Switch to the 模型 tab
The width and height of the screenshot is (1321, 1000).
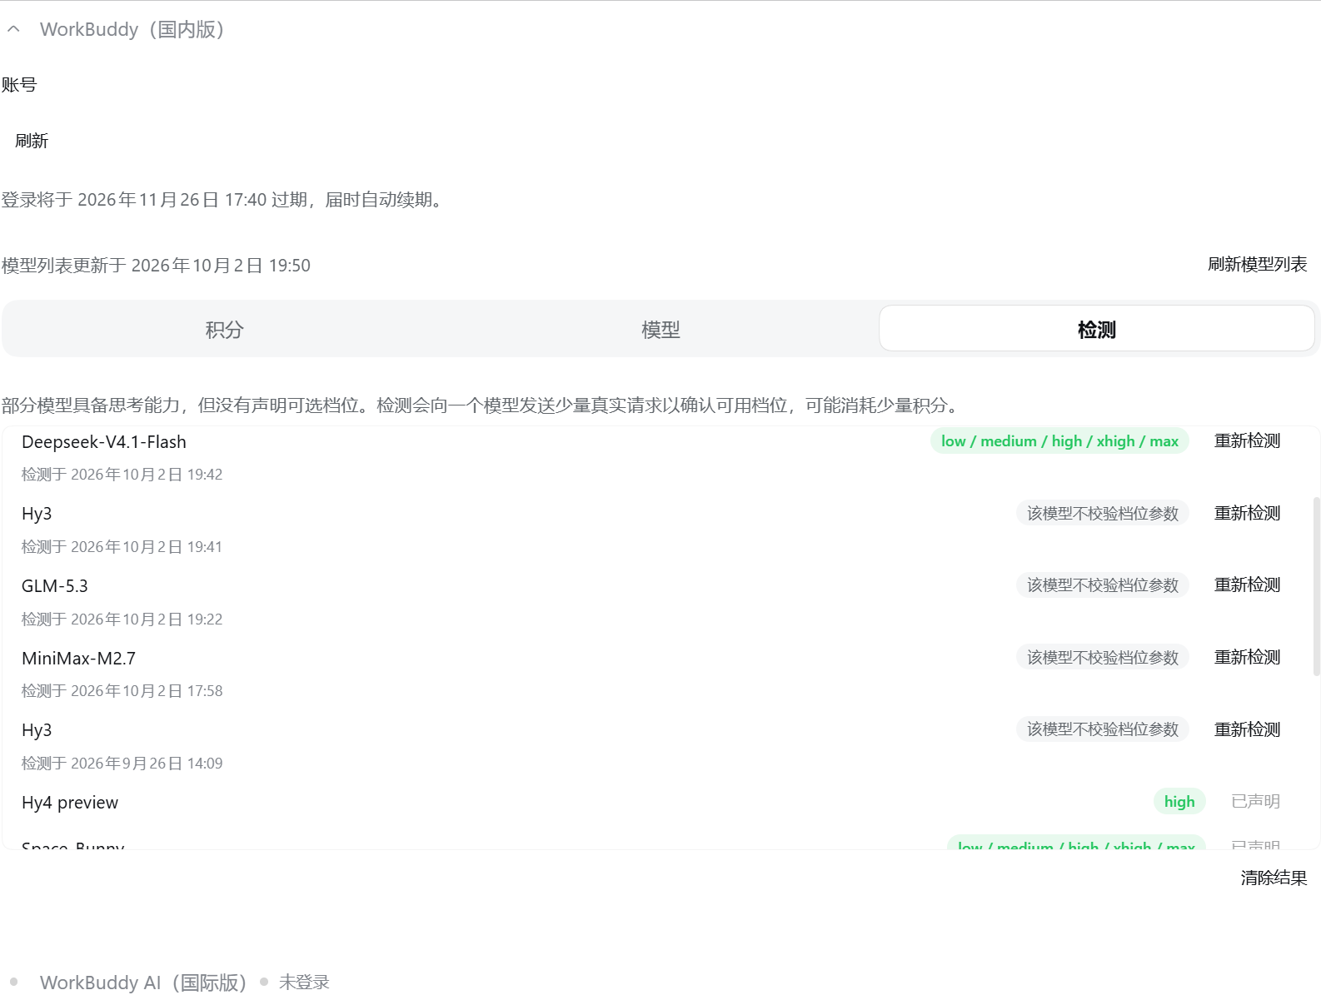point(660,330)
